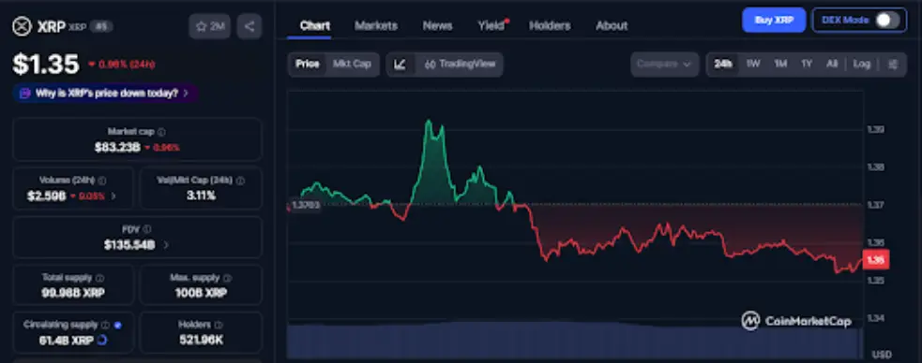
Task: Click the Market cap info icon
Action: [161, 132]
